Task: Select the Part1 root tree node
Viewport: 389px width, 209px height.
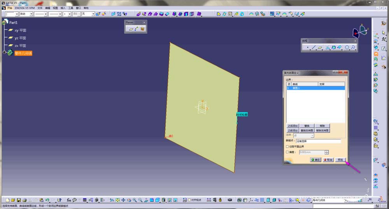Action: point(13,22)
